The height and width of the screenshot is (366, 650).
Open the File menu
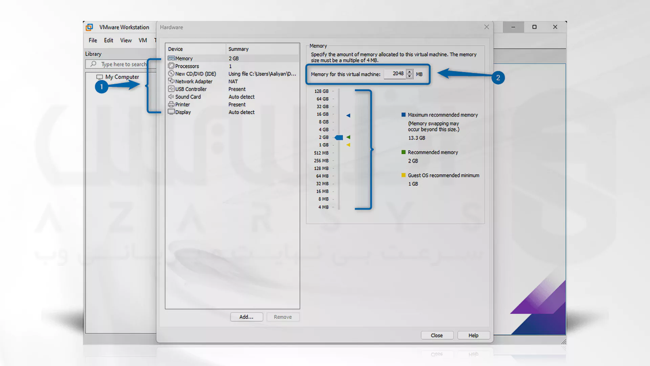(93, 40)
